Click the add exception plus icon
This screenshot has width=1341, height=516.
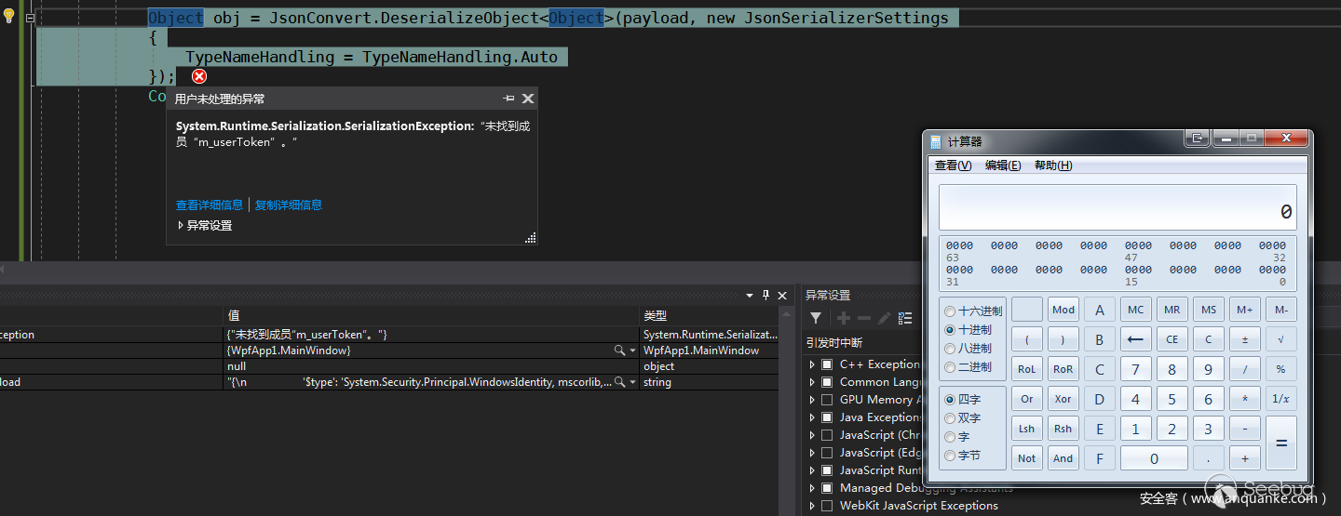click(844, 318)
